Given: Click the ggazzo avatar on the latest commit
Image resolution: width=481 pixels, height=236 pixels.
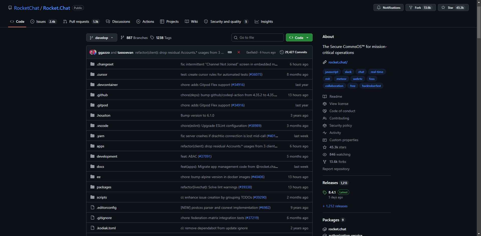Looking at the screenshot, I should click(92, 52).
